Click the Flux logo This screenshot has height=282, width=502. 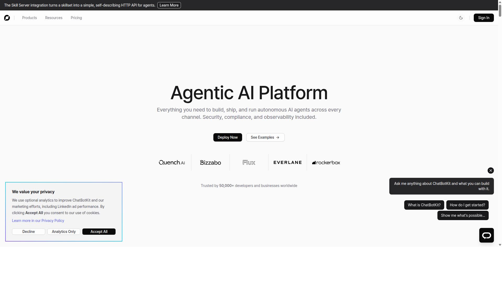pos(249,162)
